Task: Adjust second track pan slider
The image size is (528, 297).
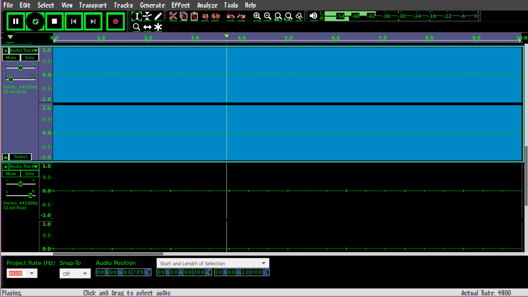Action: [31, 195]
